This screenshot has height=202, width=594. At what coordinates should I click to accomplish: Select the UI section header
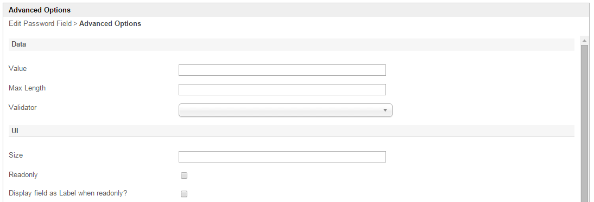292,131
